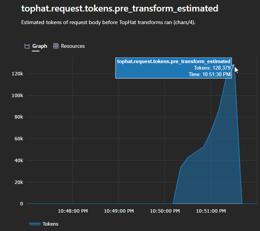Toggle the Tokens series legend swatch
This screenshot has width=260, height=231.
[35, 224]
